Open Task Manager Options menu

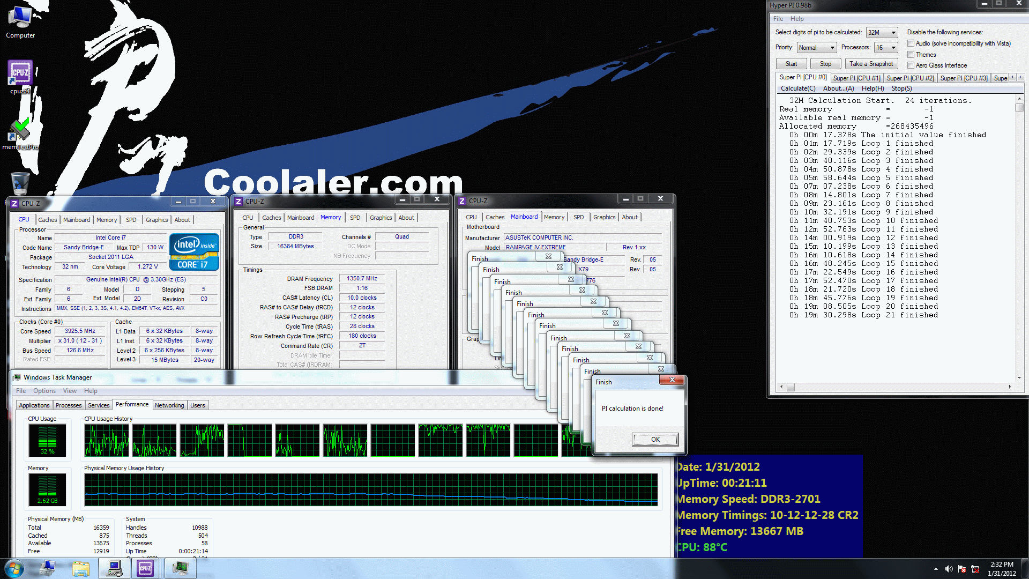[x=44, y=391]
